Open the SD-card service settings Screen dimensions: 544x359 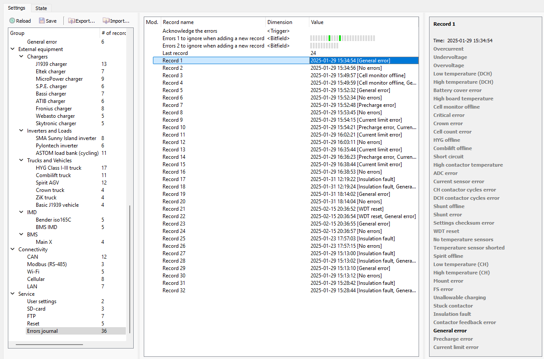click(x=36, y=309)
